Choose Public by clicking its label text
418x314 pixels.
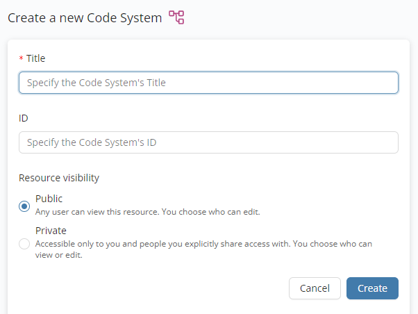(49, 199)
